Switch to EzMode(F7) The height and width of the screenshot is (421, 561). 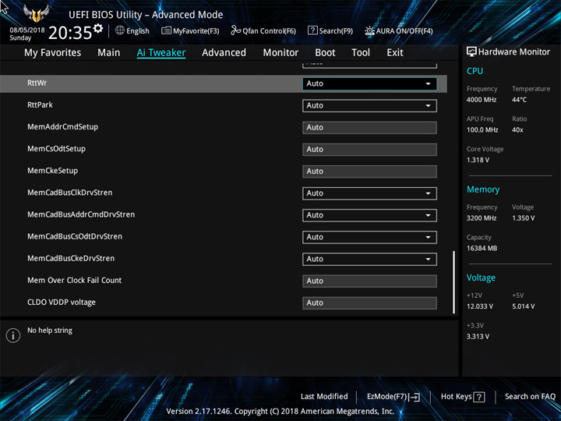[393, 397]
